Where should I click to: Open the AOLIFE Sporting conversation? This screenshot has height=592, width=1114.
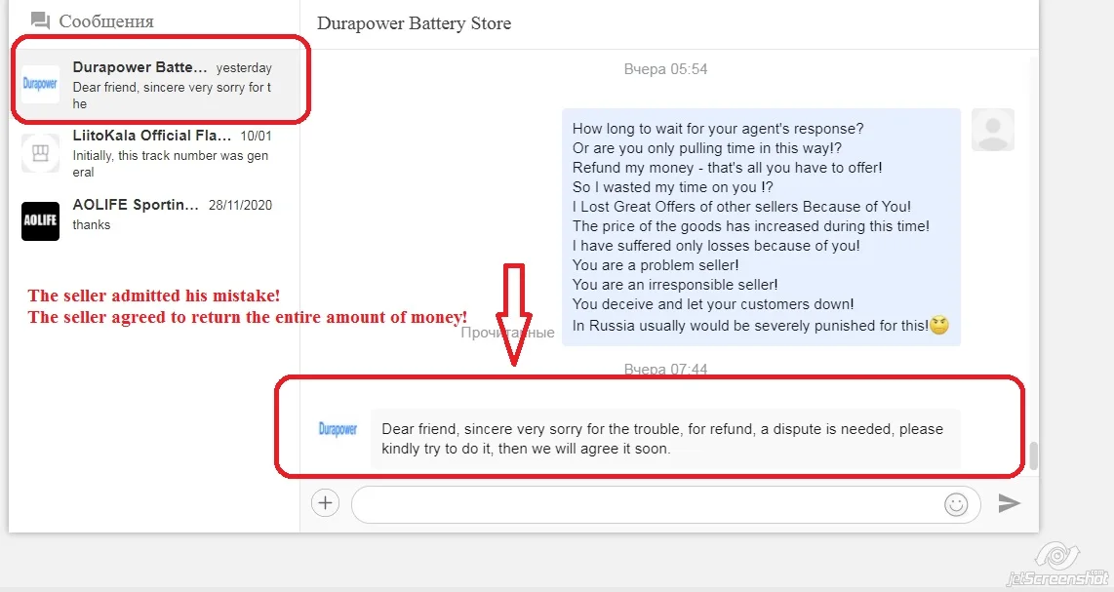[155, 221]
